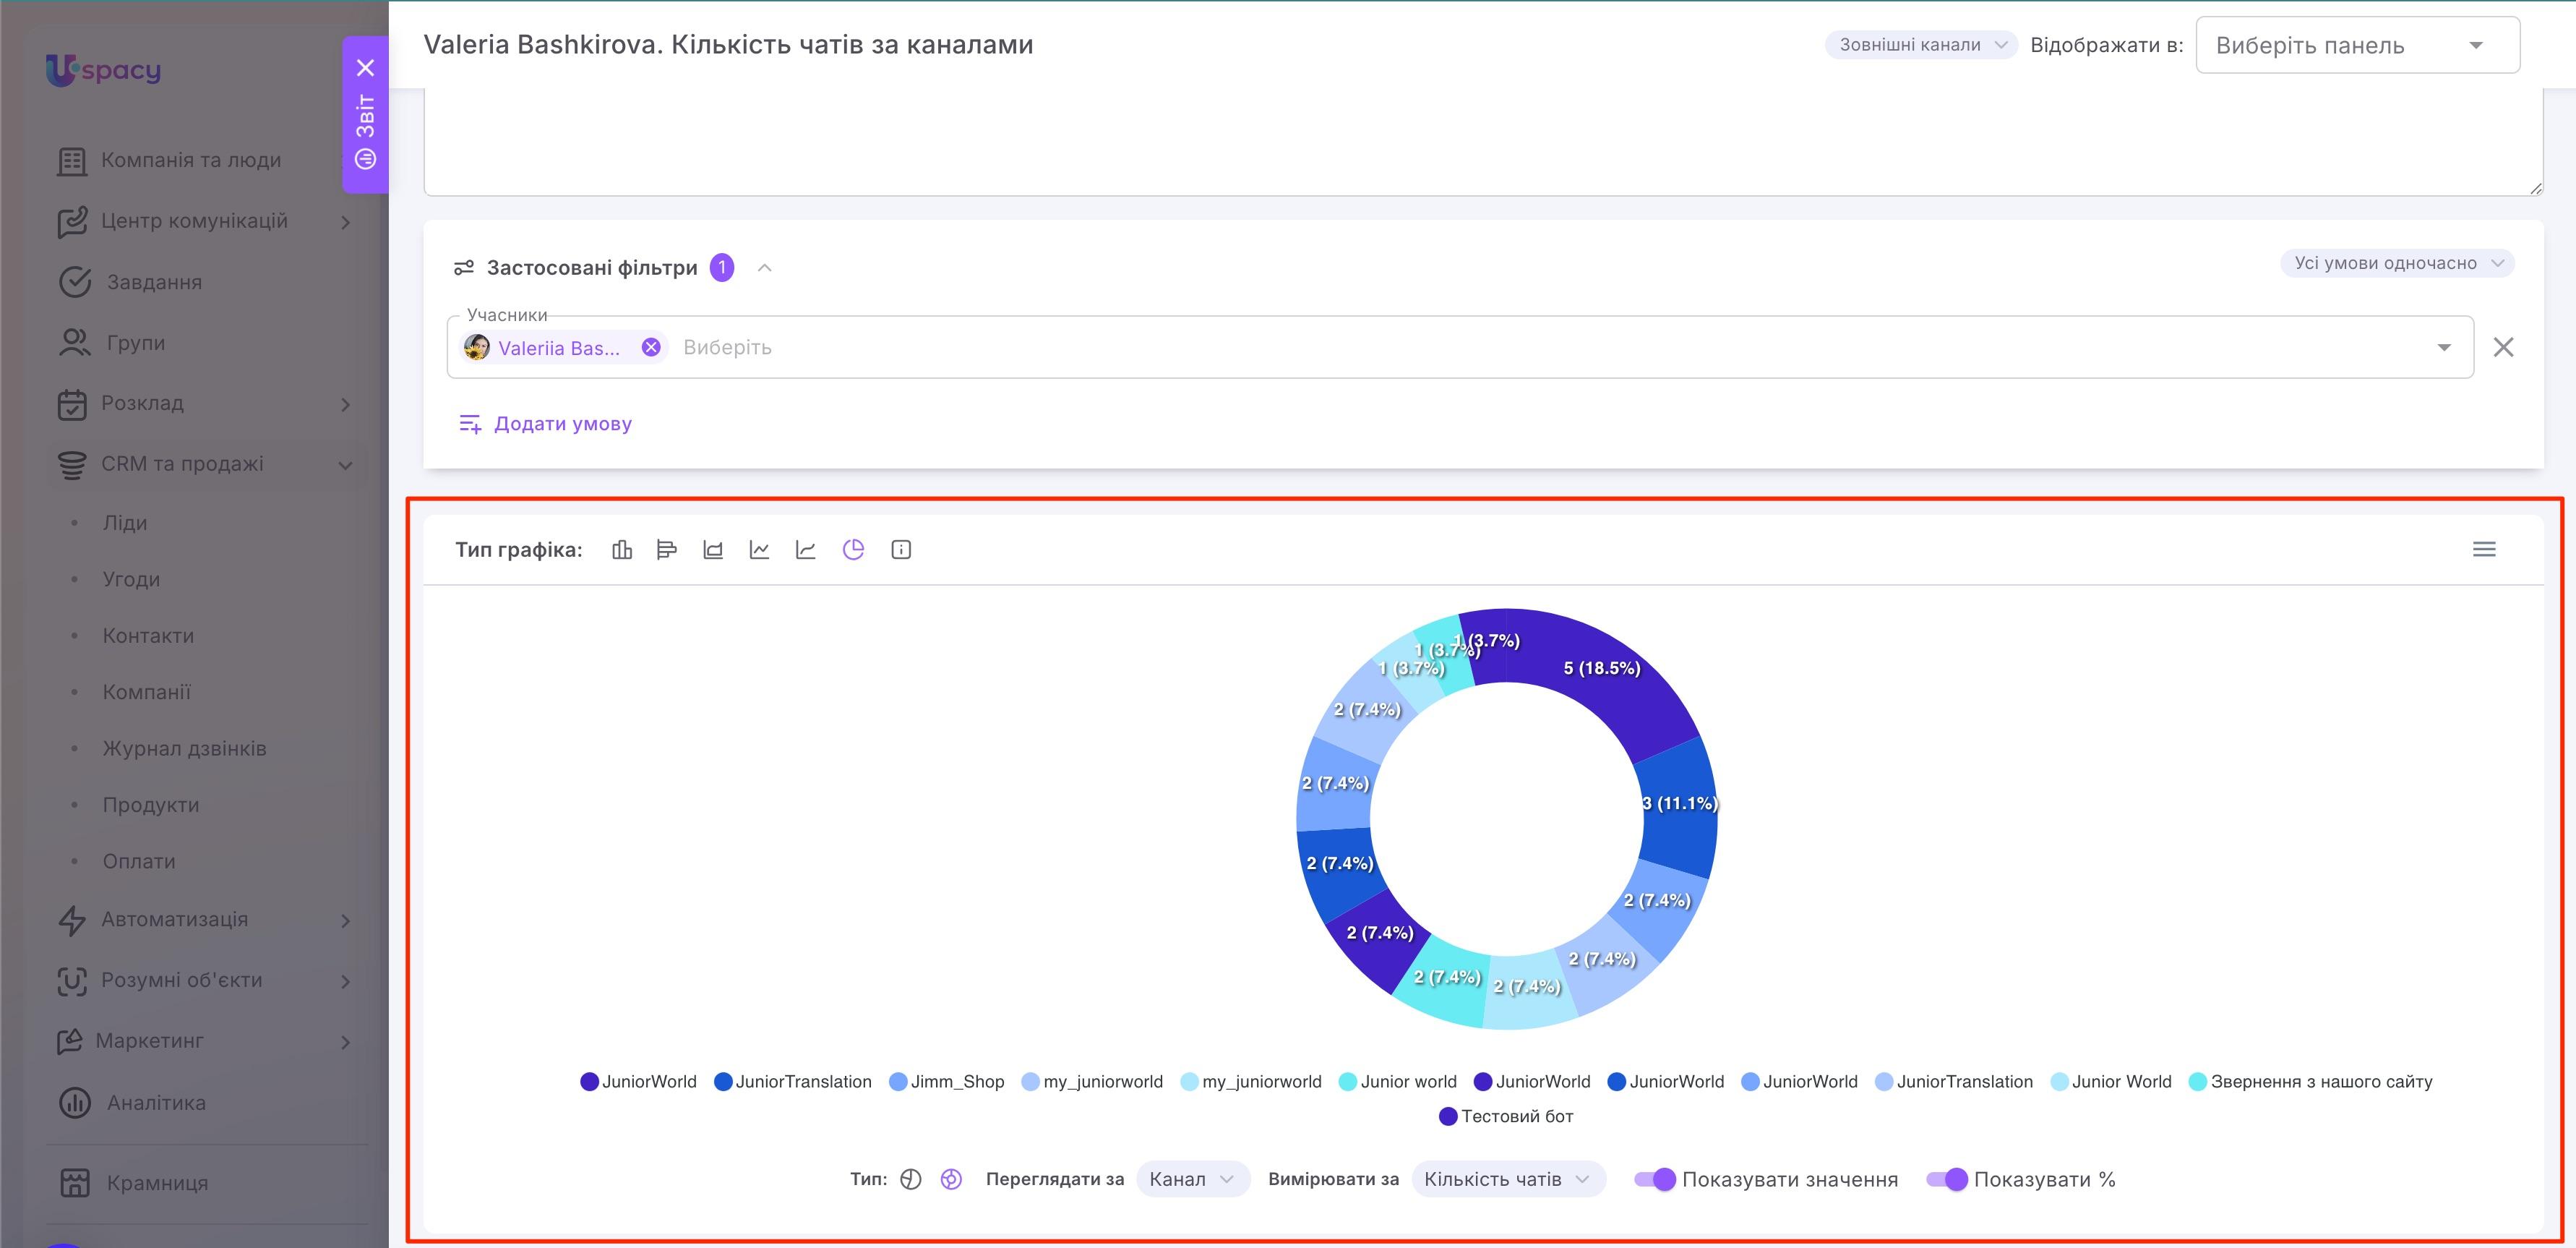Select the full pie style icon
Viewport: 2576px width, 1248px height.
tap(910, 1179)
